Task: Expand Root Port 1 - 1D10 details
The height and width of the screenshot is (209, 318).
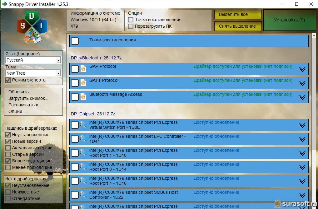Action: [x=302, y=153]
